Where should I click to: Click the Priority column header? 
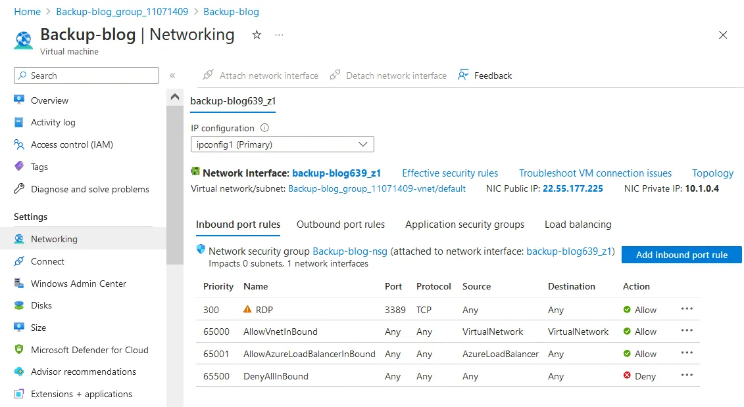pyautogui.click(x=218, y=286)
